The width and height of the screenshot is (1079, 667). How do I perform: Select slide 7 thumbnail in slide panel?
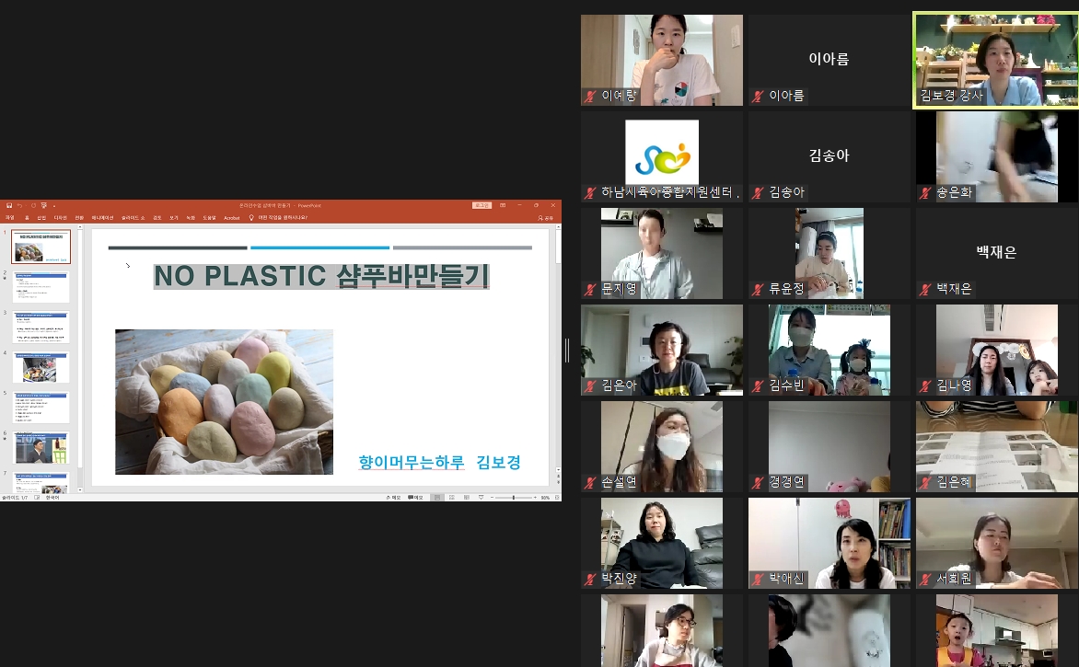click(x=41, y=482)
